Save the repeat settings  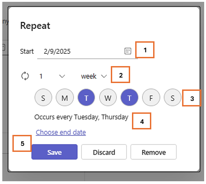coord(54,152)
